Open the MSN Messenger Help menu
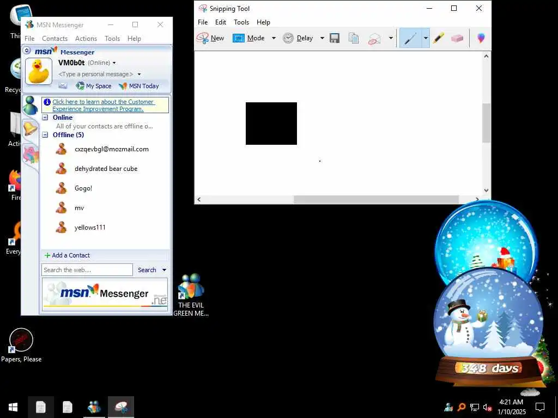Image resolution: width=558 pixels, height=418 pixels. click(x=134, y=39)
